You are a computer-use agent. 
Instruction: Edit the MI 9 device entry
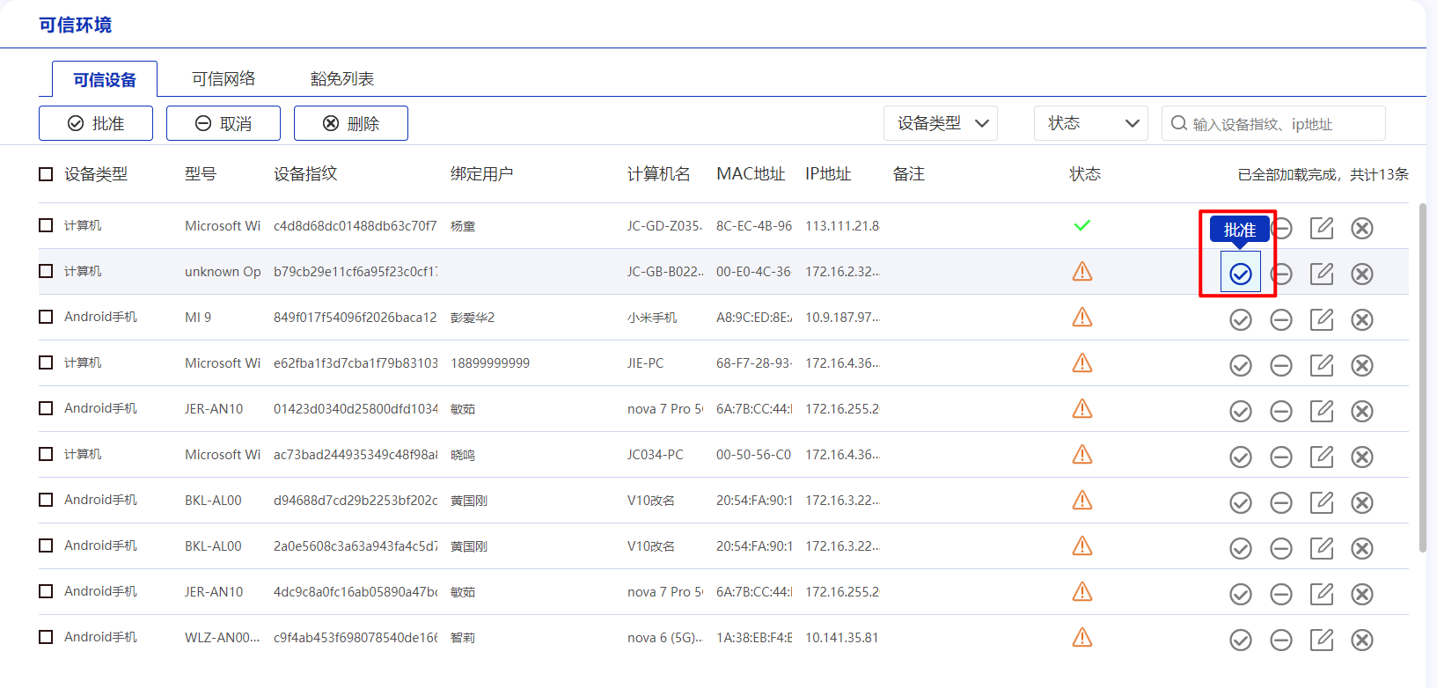click(1322, 319)
